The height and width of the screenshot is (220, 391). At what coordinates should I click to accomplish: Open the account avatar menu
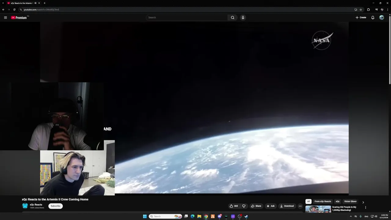[x=382, y=17]
